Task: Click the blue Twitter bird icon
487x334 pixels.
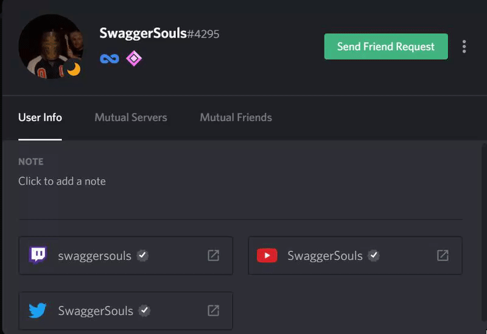Action: pyautogui.click(x=38, y=310)
